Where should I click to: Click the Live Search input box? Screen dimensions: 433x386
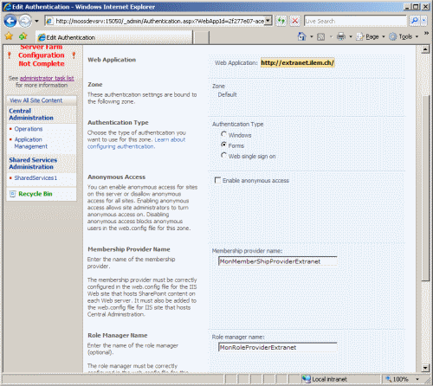tap(355, 21)
